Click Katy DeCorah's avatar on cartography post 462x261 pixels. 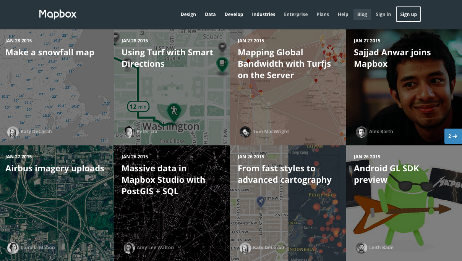pyautogui.click(x=245, y=248)
